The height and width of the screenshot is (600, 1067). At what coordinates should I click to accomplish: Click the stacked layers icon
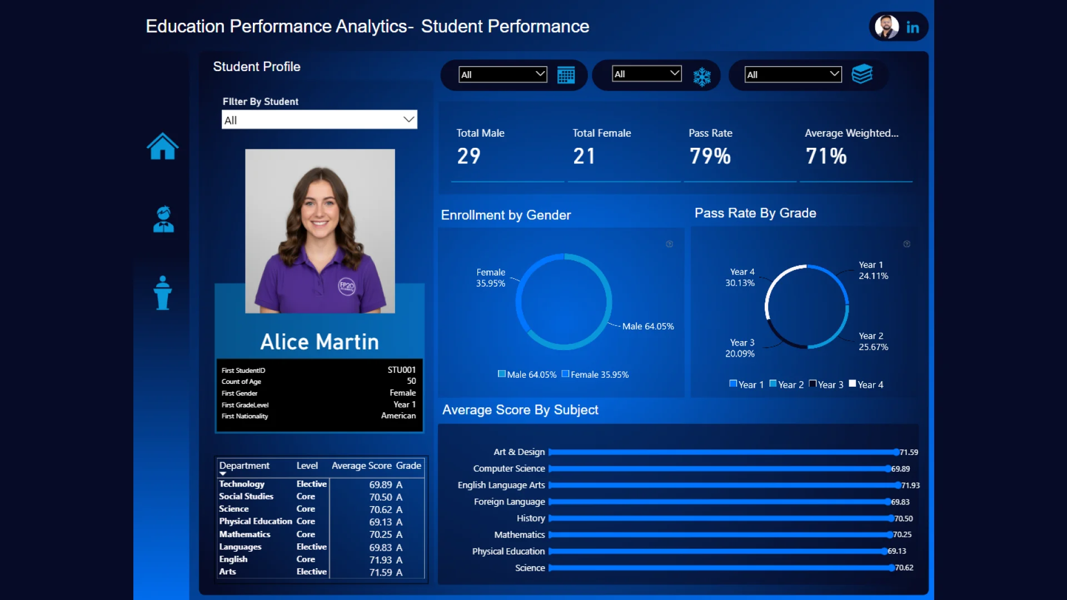tap(862, 74)
